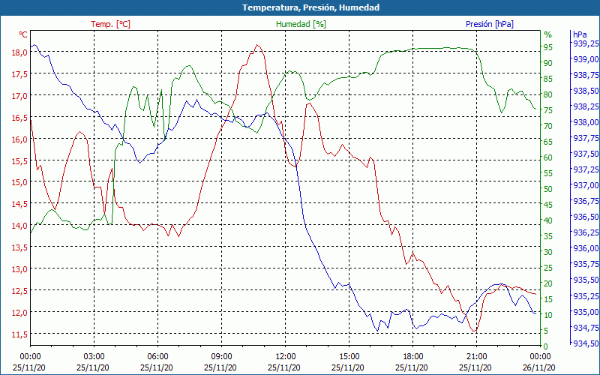Click the '934,50' pressure axis tick

[586, 343]
